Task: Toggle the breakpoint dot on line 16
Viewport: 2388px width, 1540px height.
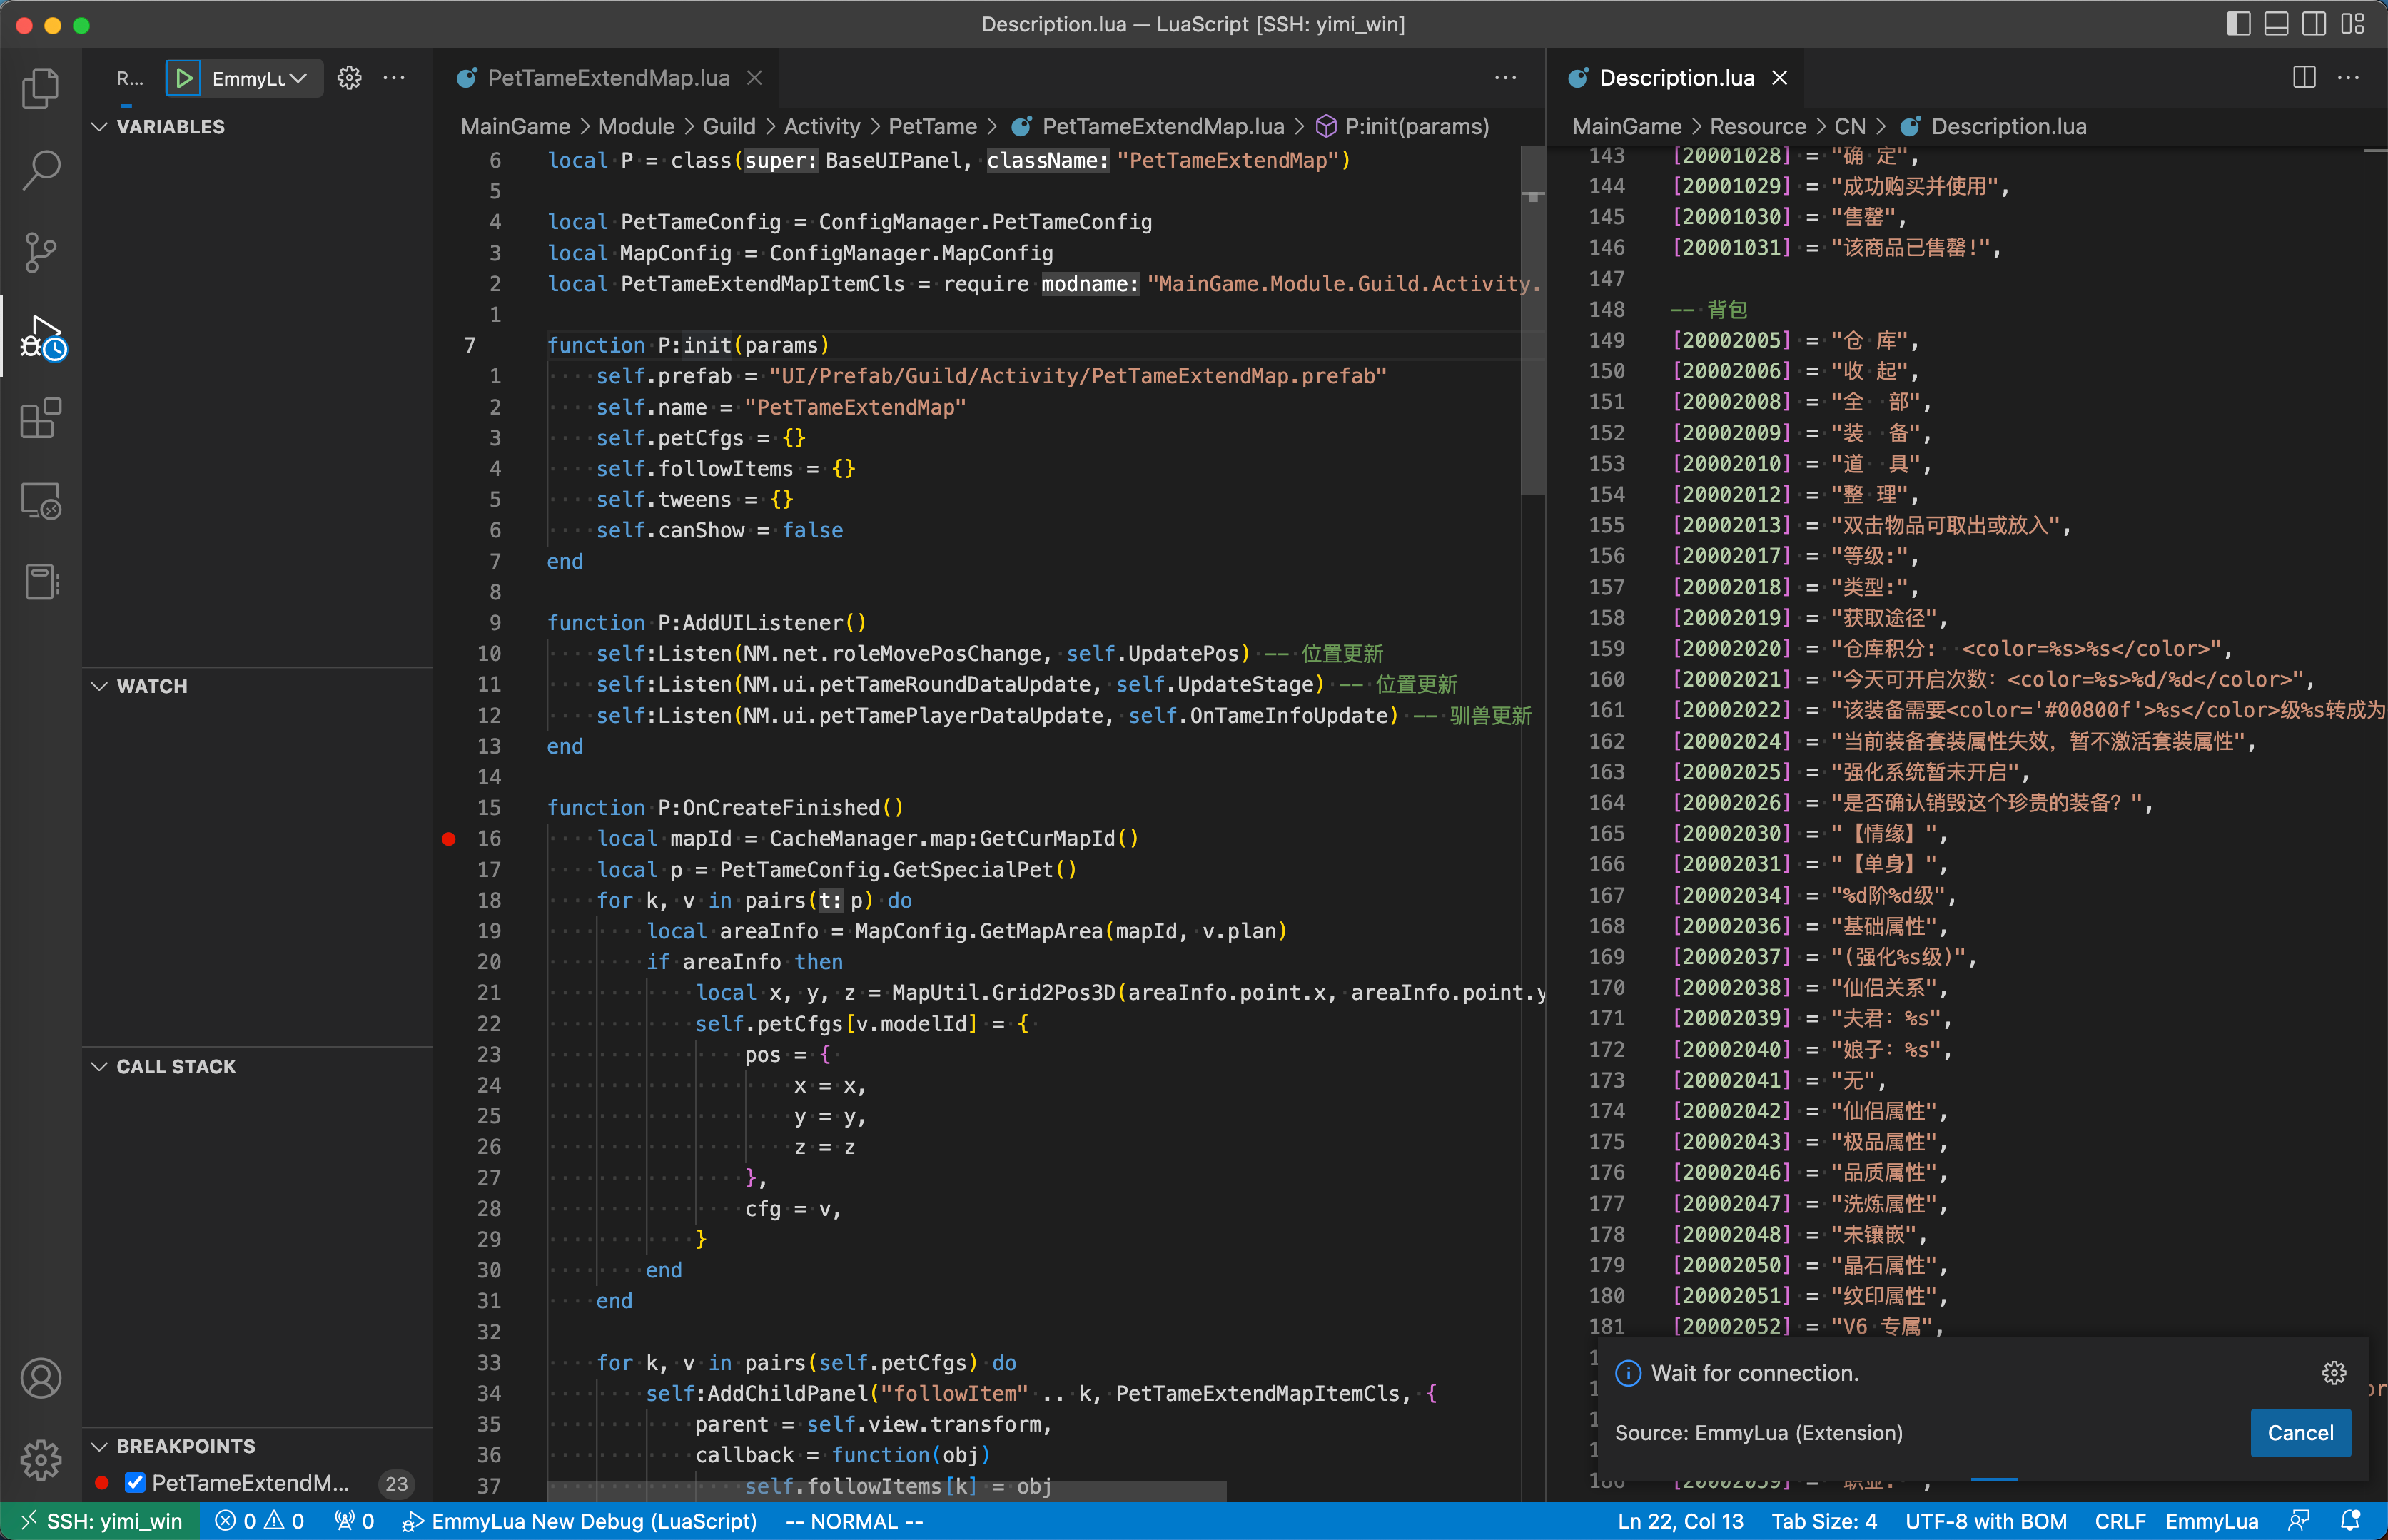Action: (x=449, y=838)
